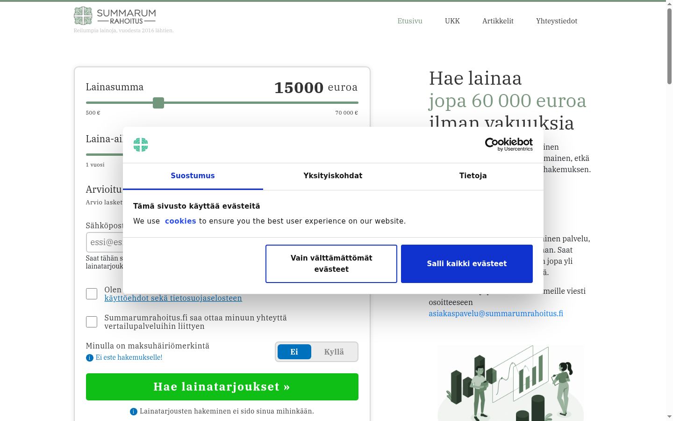Open Yhteystiedot in the top menu
Viewport: 673px width, 421px height.
coord(557,21)
